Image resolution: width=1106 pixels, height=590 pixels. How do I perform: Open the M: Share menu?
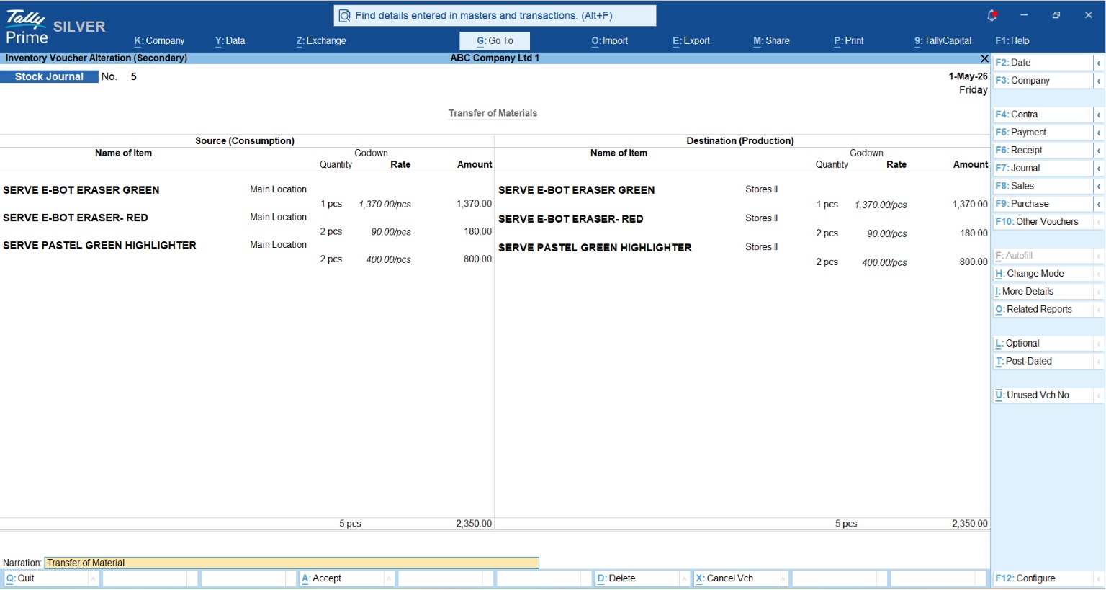click(771, 41)
